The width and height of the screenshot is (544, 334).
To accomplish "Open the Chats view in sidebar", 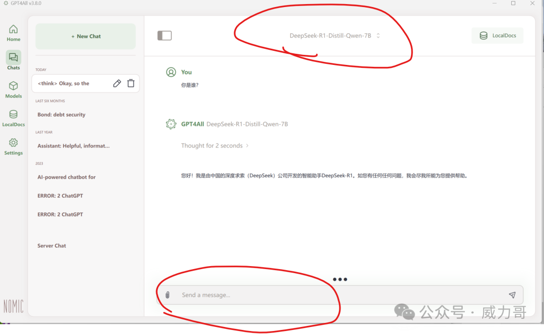I will [x=14, y=60].
